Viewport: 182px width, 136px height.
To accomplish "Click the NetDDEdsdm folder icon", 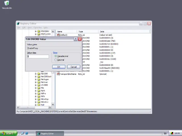I will click(39, 76).
